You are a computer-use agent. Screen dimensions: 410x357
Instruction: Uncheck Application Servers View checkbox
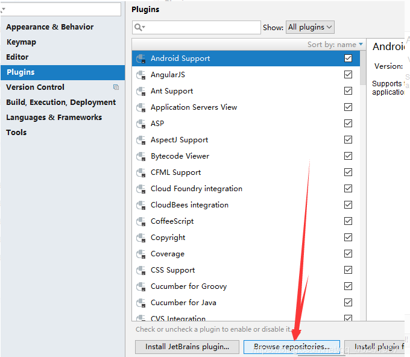(348, 107)
